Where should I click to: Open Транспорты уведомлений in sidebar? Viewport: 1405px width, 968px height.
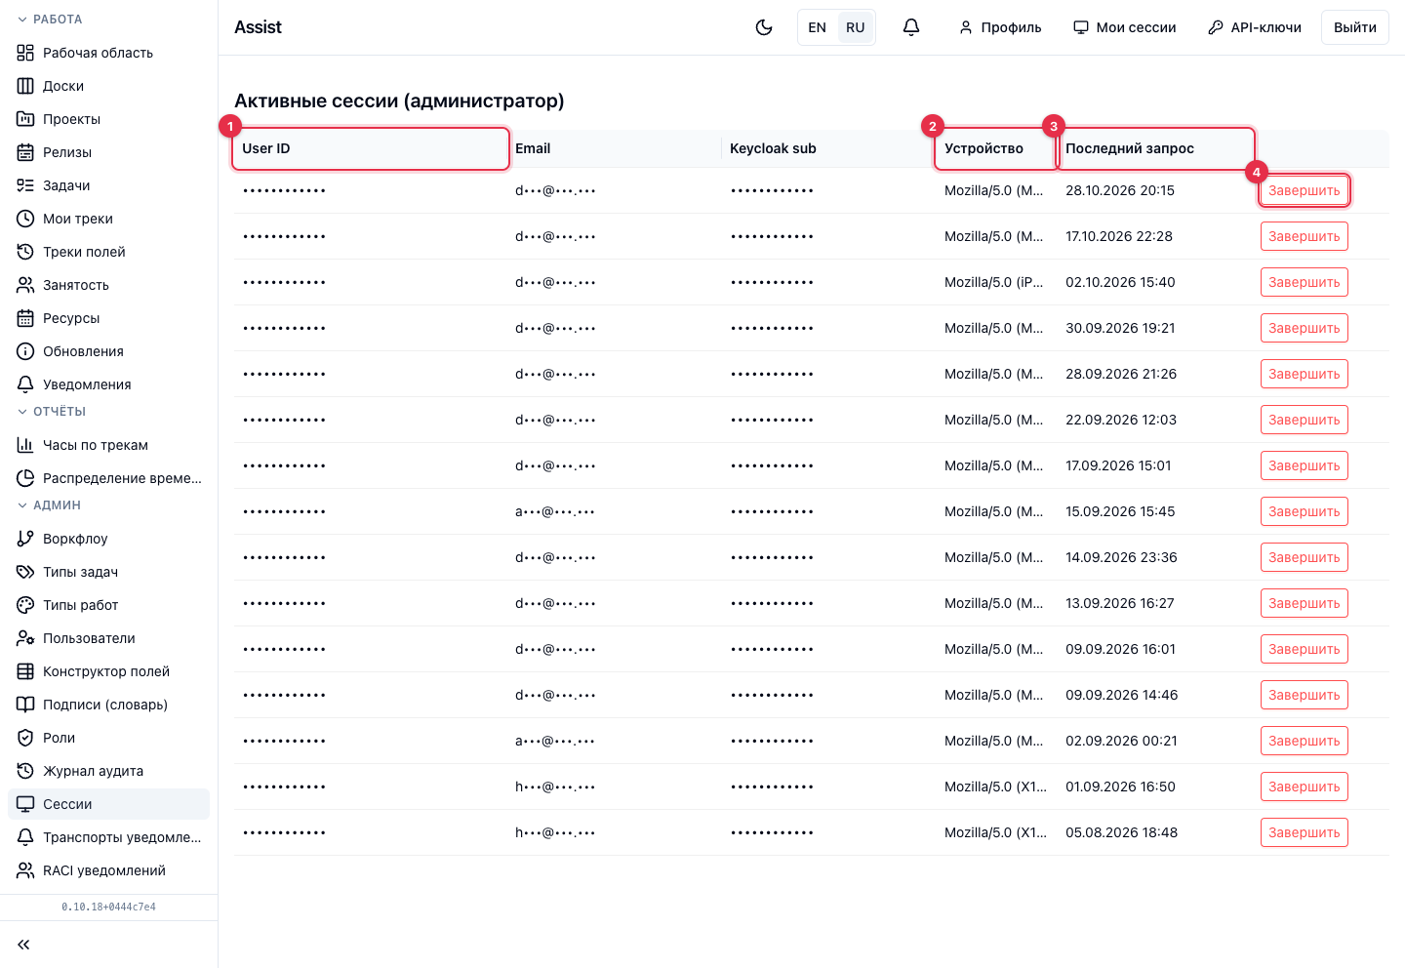(x=108, y=837)
